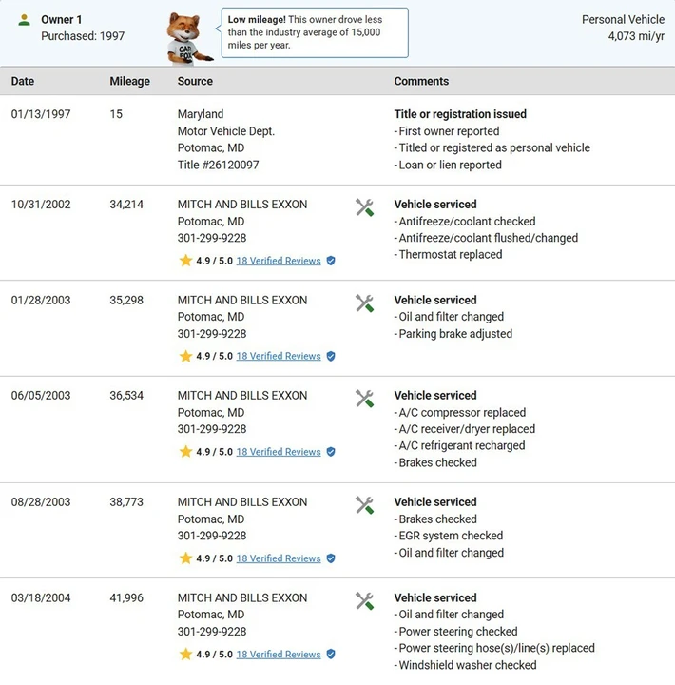
Task: Click Motor Vehicle Dept. source text
Action: coord(226,131)
